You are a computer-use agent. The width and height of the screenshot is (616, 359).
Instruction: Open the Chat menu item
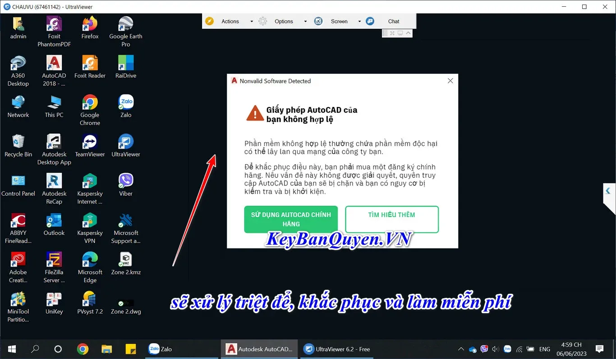point(393,21)
